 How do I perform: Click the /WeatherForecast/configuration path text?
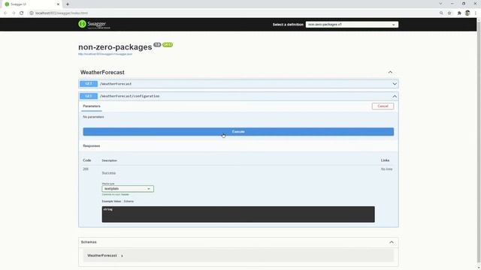[x=130, y=96]
